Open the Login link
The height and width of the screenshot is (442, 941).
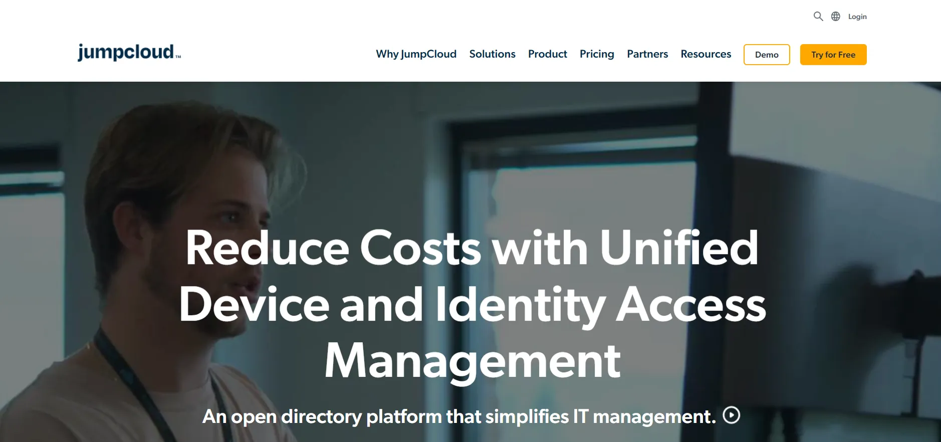(857, 17)
